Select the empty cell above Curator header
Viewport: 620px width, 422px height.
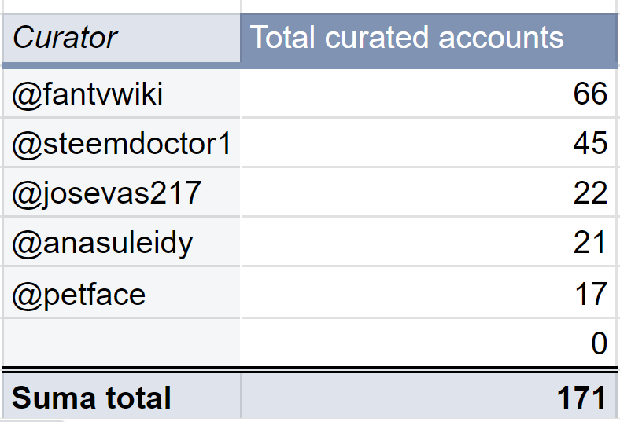coord(120,6)
